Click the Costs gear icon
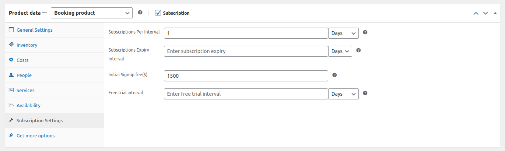This screenshot has width=505, height=151. pos(11,60)
